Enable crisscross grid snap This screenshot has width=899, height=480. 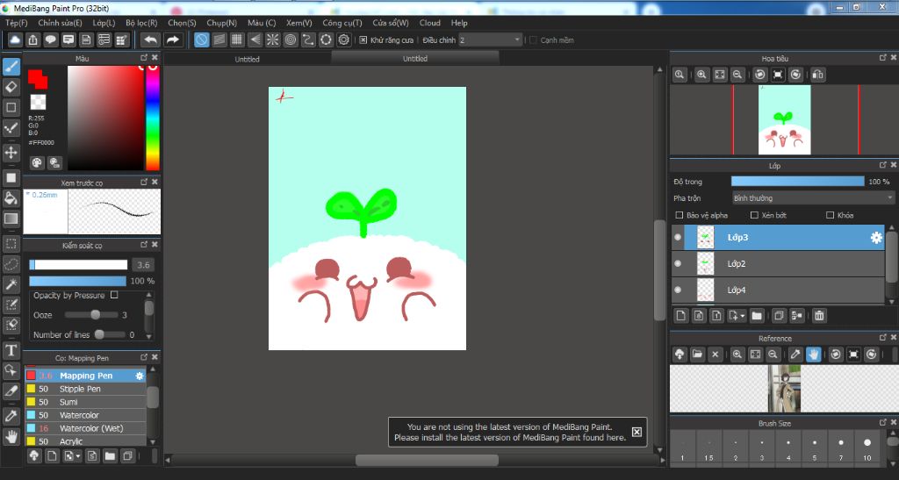pos(237,39)
